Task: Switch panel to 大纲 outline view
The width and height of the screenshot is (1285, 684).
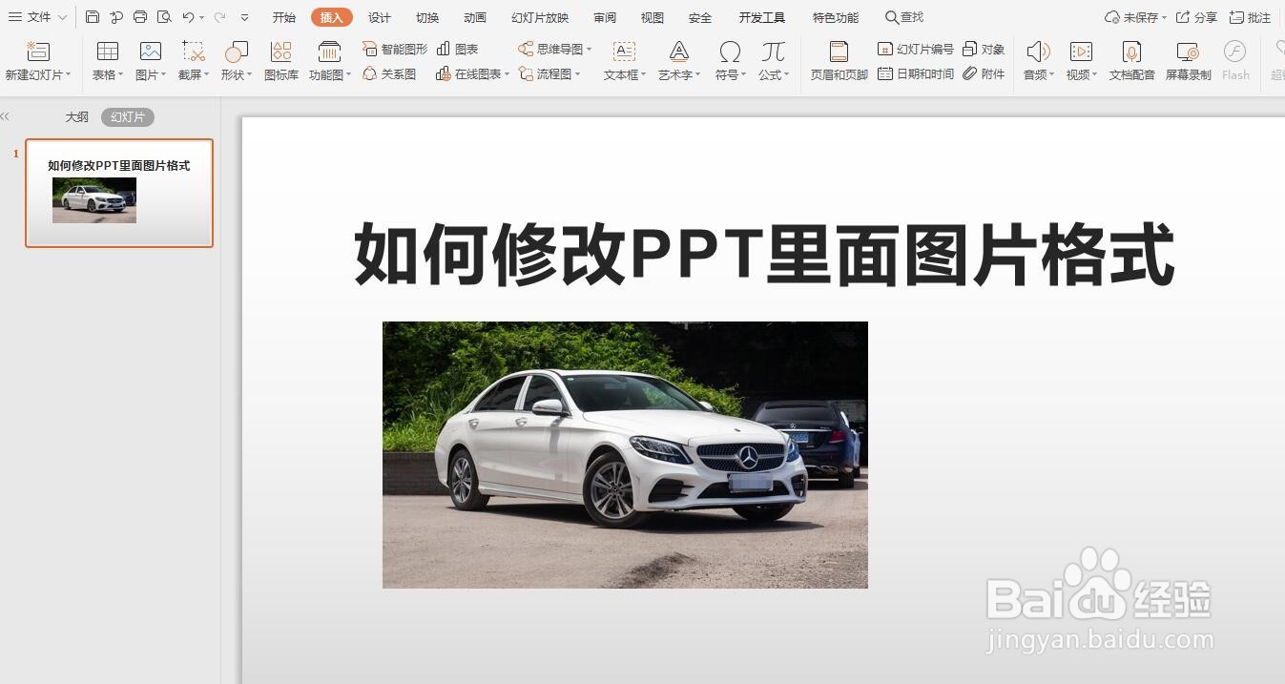Action: pos(77,116)
